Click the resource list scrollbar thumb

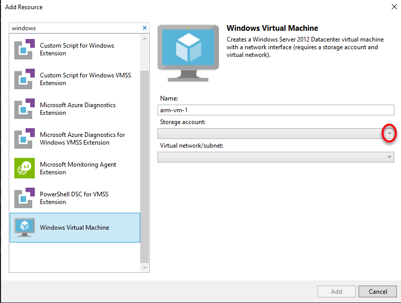[x=145, y=167]
